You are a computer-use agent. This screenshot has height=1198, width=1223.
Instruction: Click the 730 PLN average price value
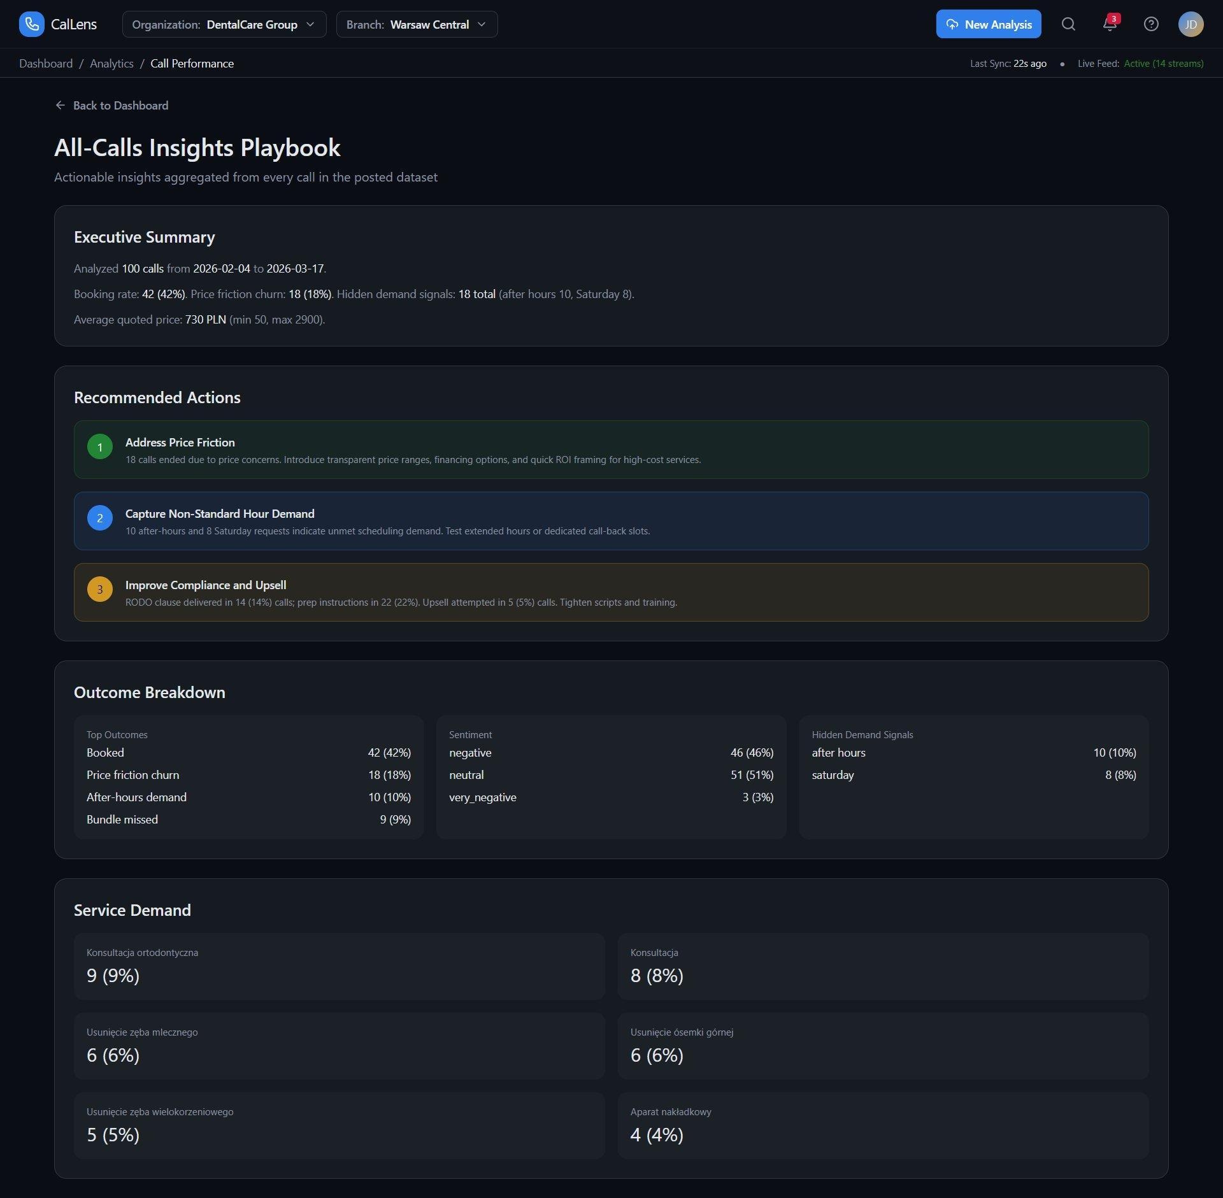tap(206, 320)
